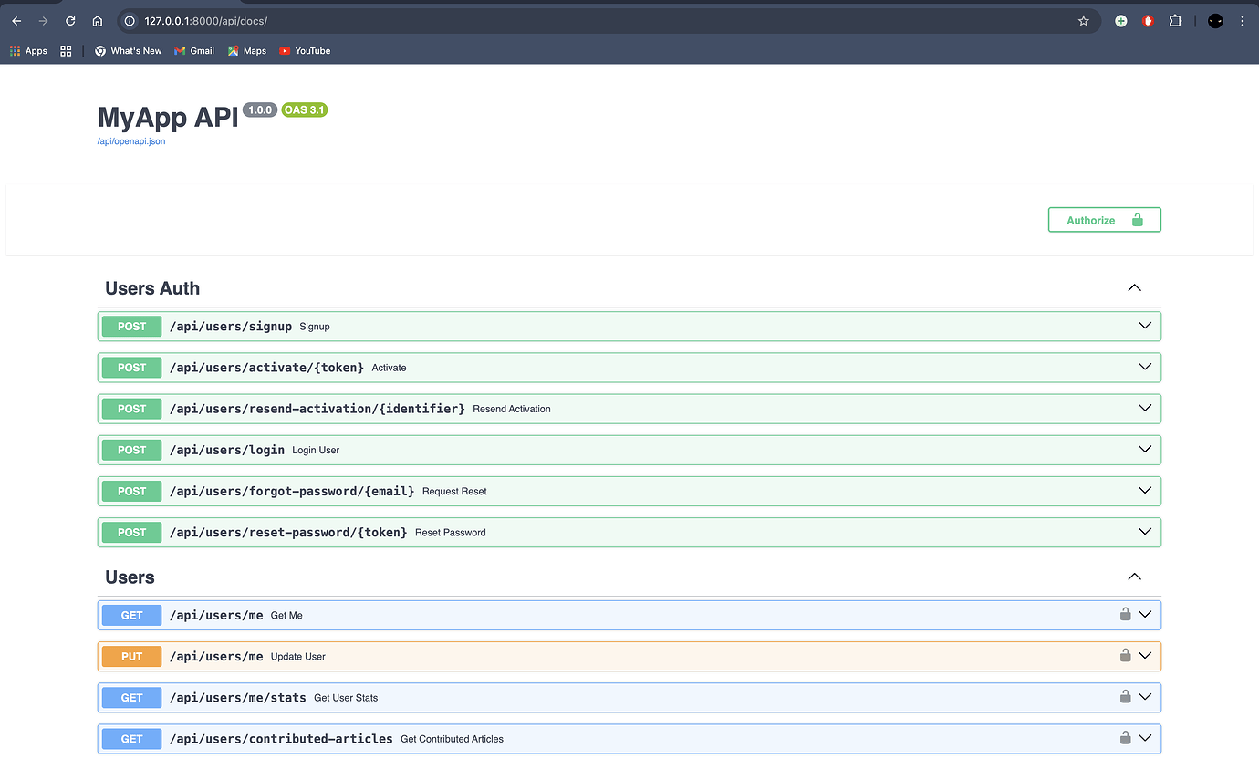Go to the browser home page icon
This screenshot has height=759, width=1259.
98,21
